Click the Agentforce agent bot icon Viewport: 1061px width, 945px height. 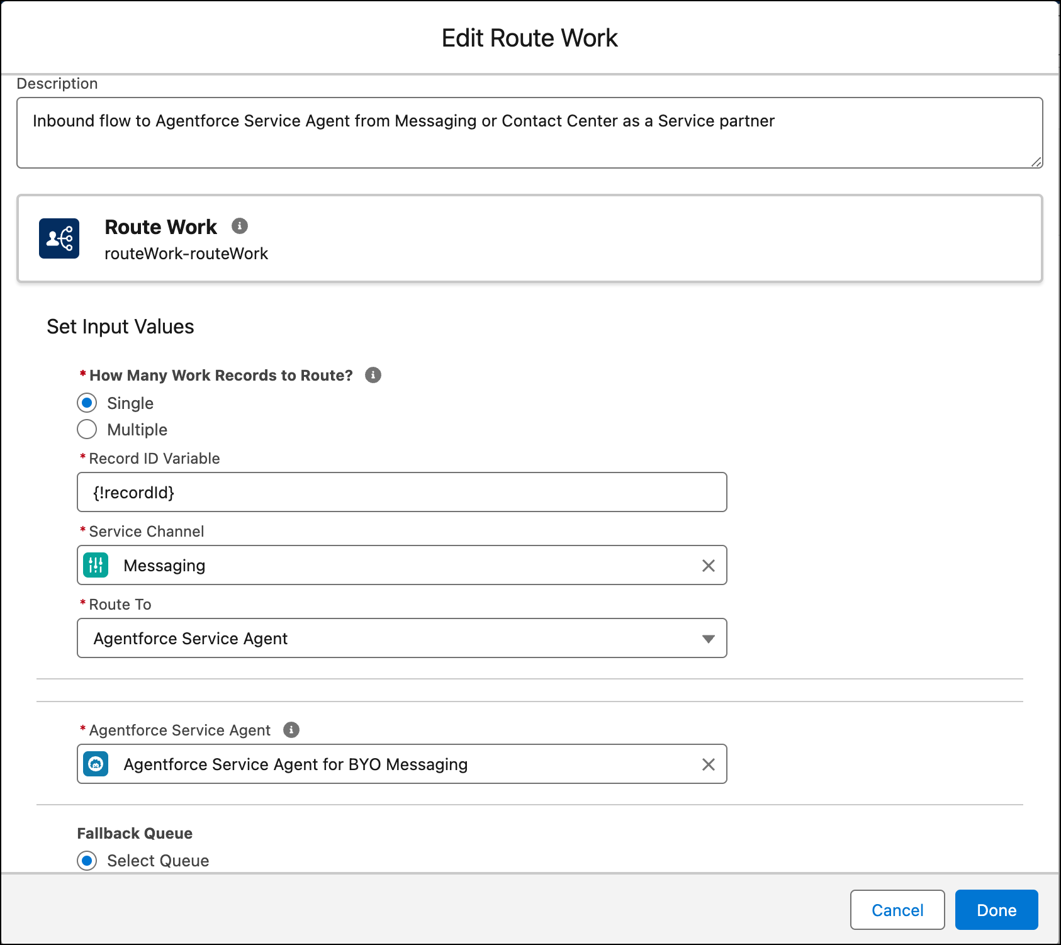(x=96, y=764)
